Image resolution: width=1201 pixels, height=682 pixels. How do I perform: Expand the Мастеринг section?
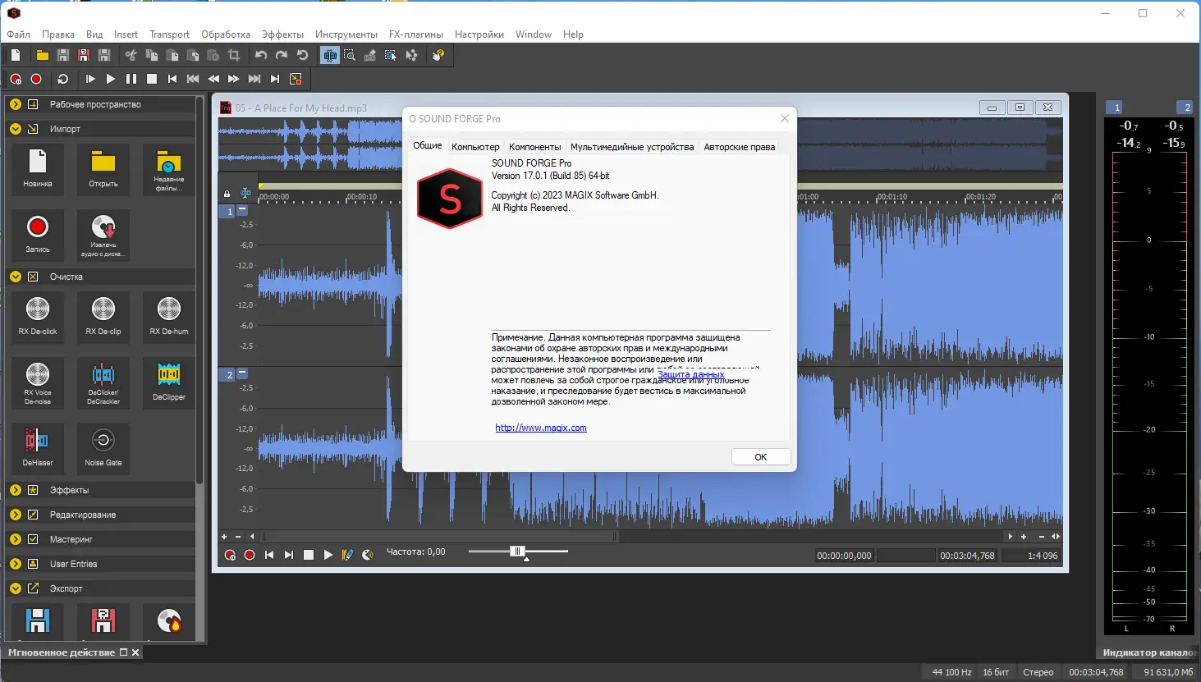coord(16,539)
